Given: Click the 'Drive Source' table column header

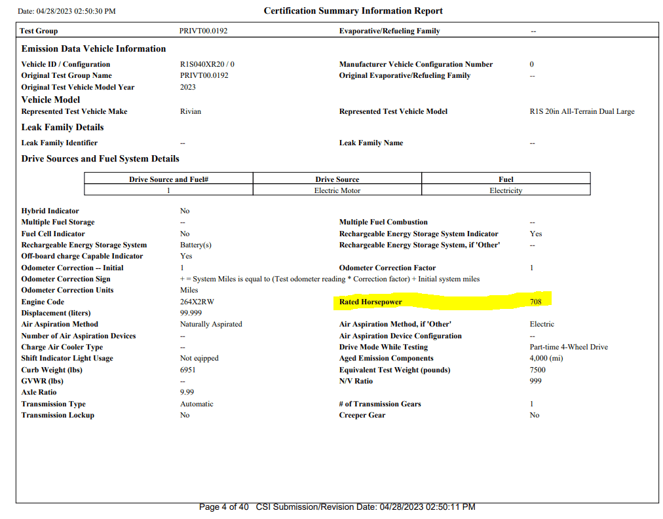Looking at the screenshot, I should 337,179.
